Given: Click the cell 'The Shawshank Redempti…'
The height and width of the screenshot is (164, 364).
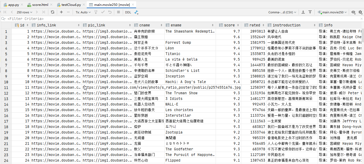Looking at the screenshot, I should (190, 31).
